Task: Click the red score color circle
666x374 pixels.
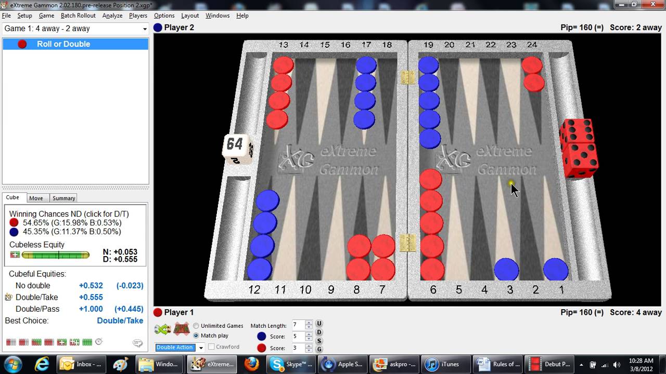Action: (262, 348)
